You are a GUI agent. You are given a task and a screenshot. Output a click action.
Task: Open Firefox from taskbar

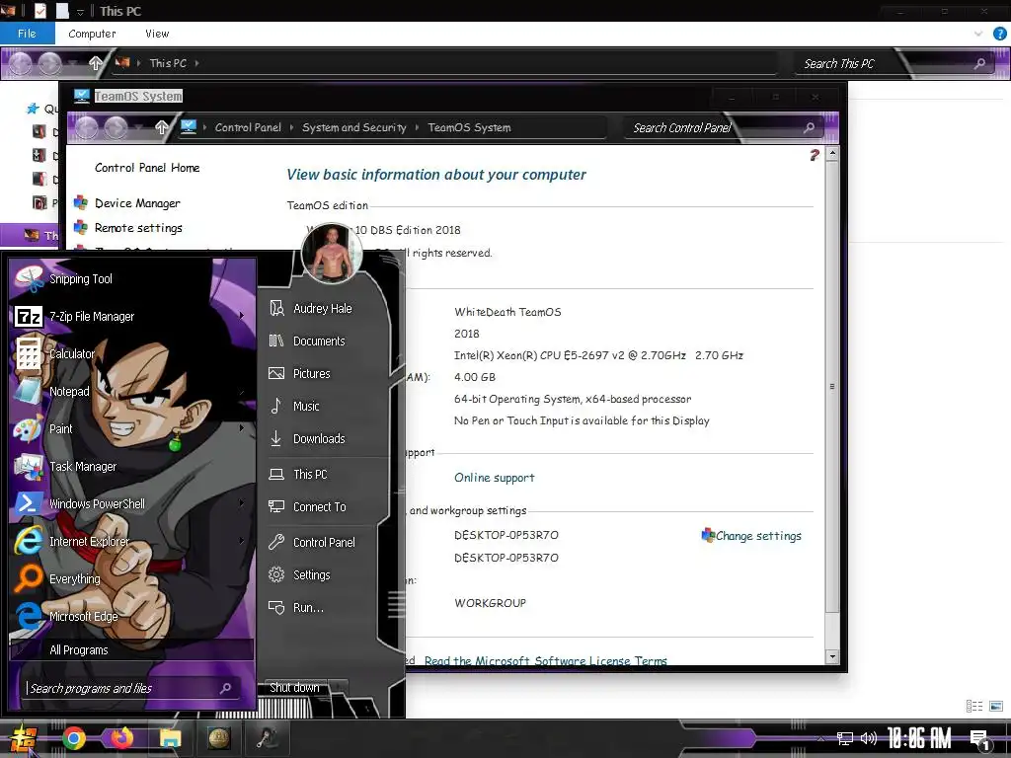click(x=121, y=738)
